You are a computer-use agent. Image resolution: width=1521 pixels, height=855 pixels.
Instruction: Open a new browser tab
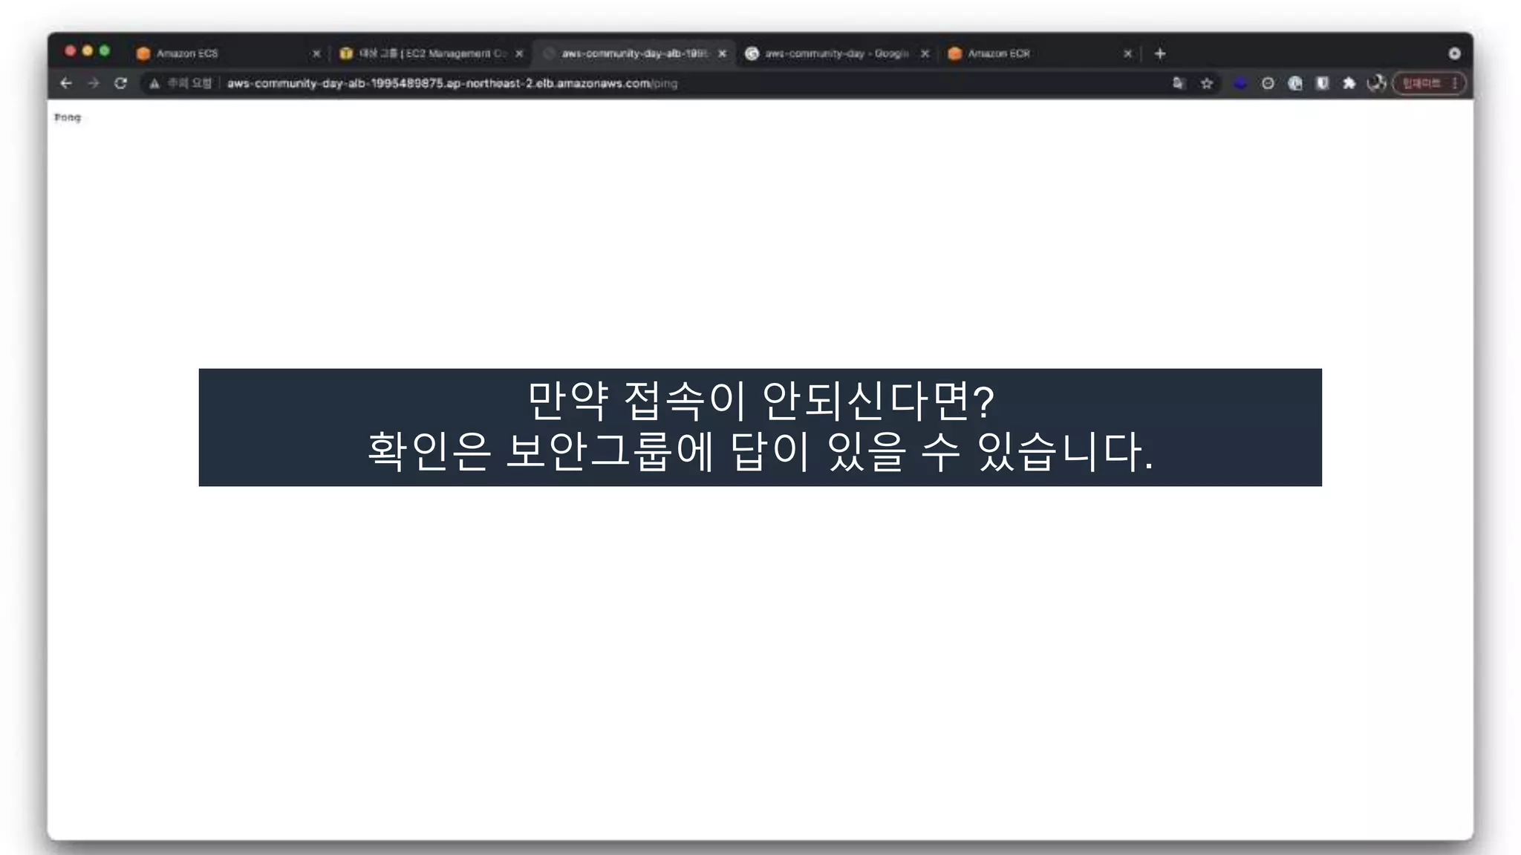tap(1160, 53)
